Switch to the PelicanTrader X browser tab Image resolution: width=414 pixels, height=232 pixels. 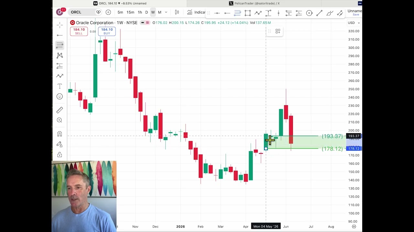click(254, 3)
